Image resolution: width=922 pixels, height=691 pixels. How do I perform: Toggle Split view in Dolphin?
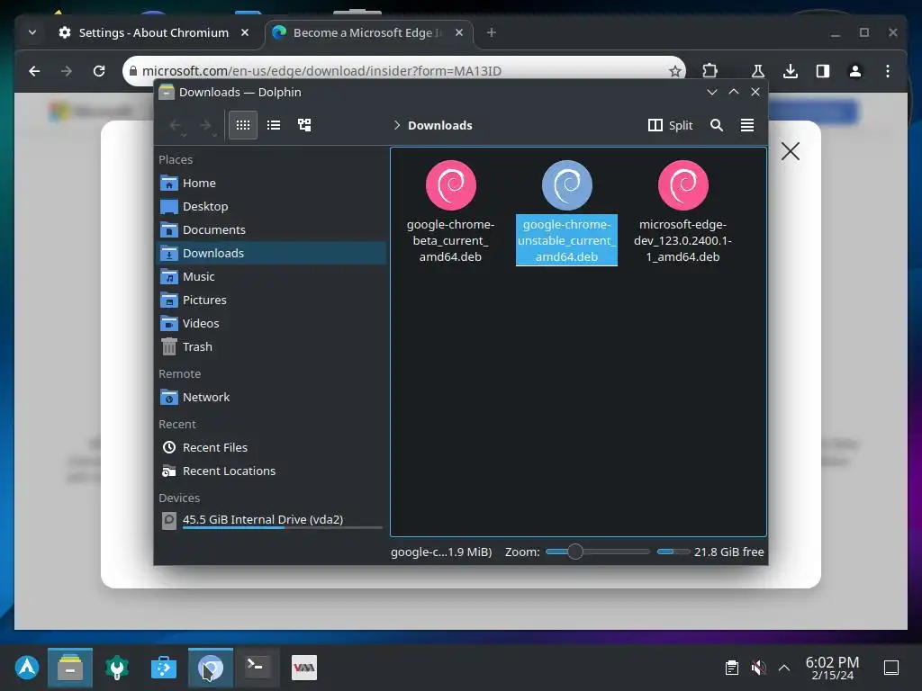(x=670, y=125)
